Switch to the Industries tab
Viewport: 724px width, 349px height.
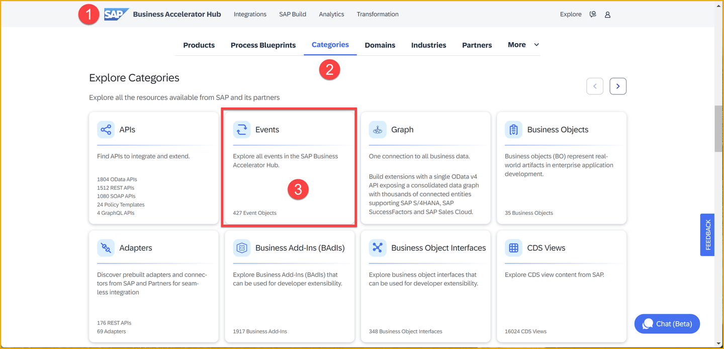coord(428,45)
